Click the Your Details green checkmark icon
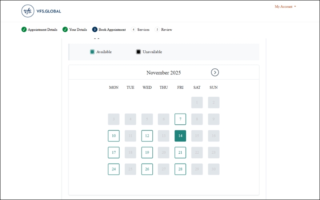 (x=65, y=30)
